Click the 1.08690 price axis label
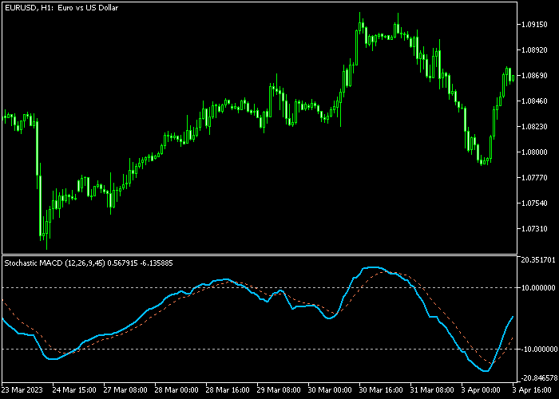 534,76
